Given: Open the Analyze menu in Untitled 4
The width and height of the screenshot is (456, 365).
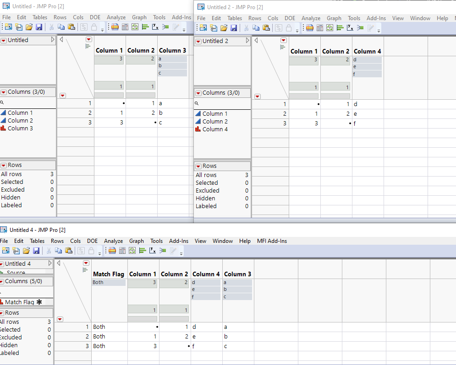Looking at the screenshot, I should pos(113,241).
